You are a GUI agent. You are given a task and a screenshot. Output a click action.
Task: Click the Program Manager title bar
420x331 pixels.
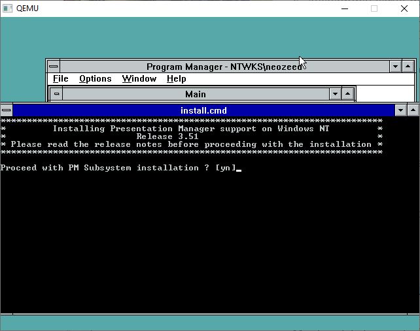[224, 67]
